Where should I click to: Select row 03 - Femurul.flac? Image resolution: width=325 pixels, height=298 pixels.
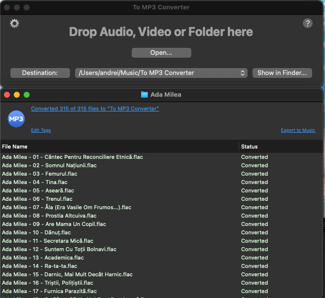pos(161,174)
